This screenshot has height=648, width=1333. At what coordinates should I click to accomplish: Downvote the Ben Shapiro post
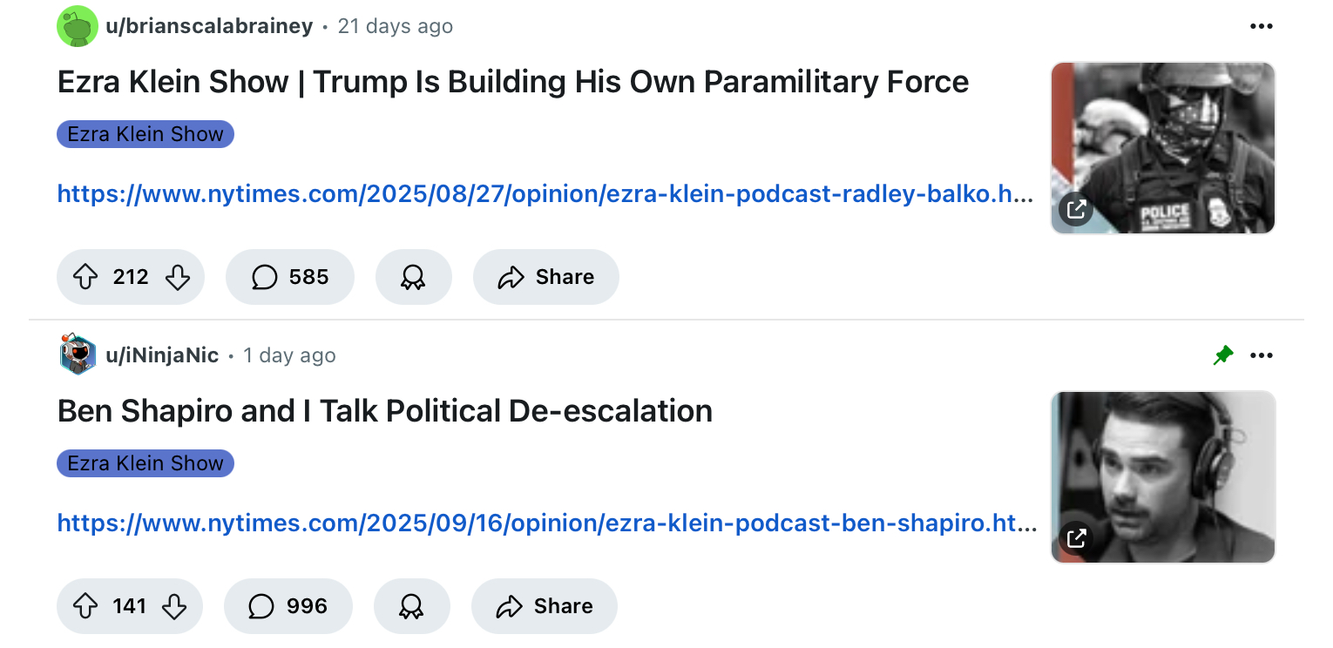[175, 606]
